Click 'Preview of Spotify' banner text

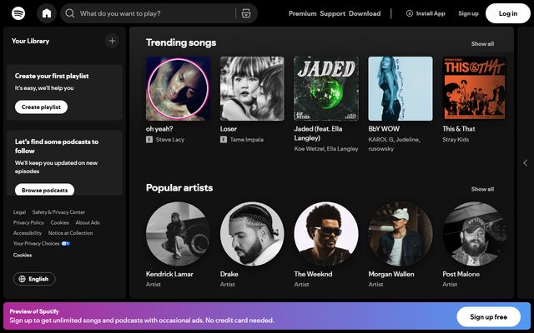click(34, 311)
